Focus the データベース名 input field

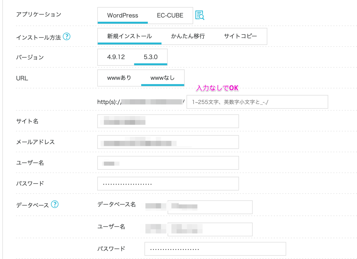210,207
